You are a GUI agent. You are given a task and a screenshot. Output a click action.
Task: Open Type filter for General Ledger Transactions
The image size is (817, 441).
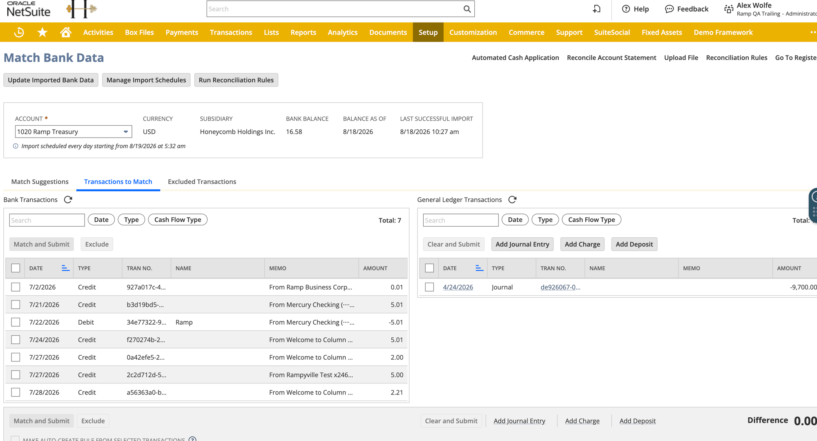click(545, 220)
